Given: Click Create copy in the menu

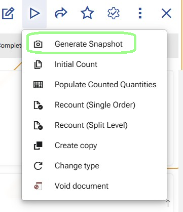Looking at the screenshot, I should (x=94, y=146).
